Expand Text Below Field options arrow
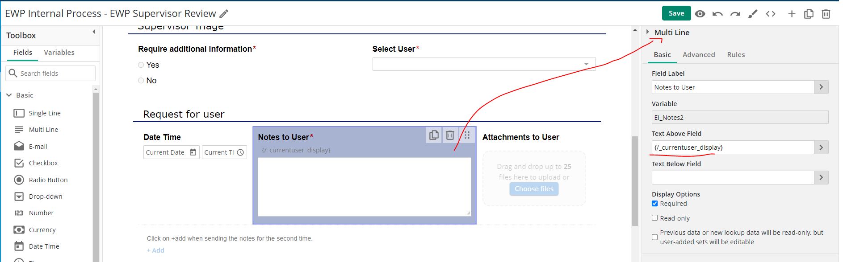The height and width of the screenshot is (262, 843). 821,178
